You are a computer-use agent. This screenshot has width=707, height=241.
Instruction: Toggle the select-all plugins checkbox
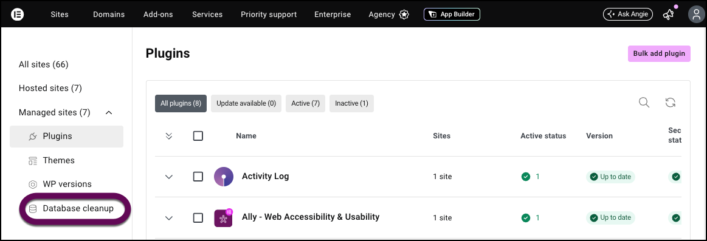pos(198,135)
